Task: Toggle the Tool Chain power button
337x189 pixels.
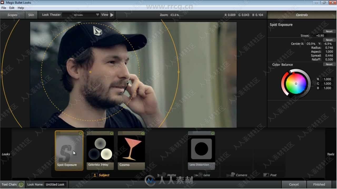Action: (21, 184)
